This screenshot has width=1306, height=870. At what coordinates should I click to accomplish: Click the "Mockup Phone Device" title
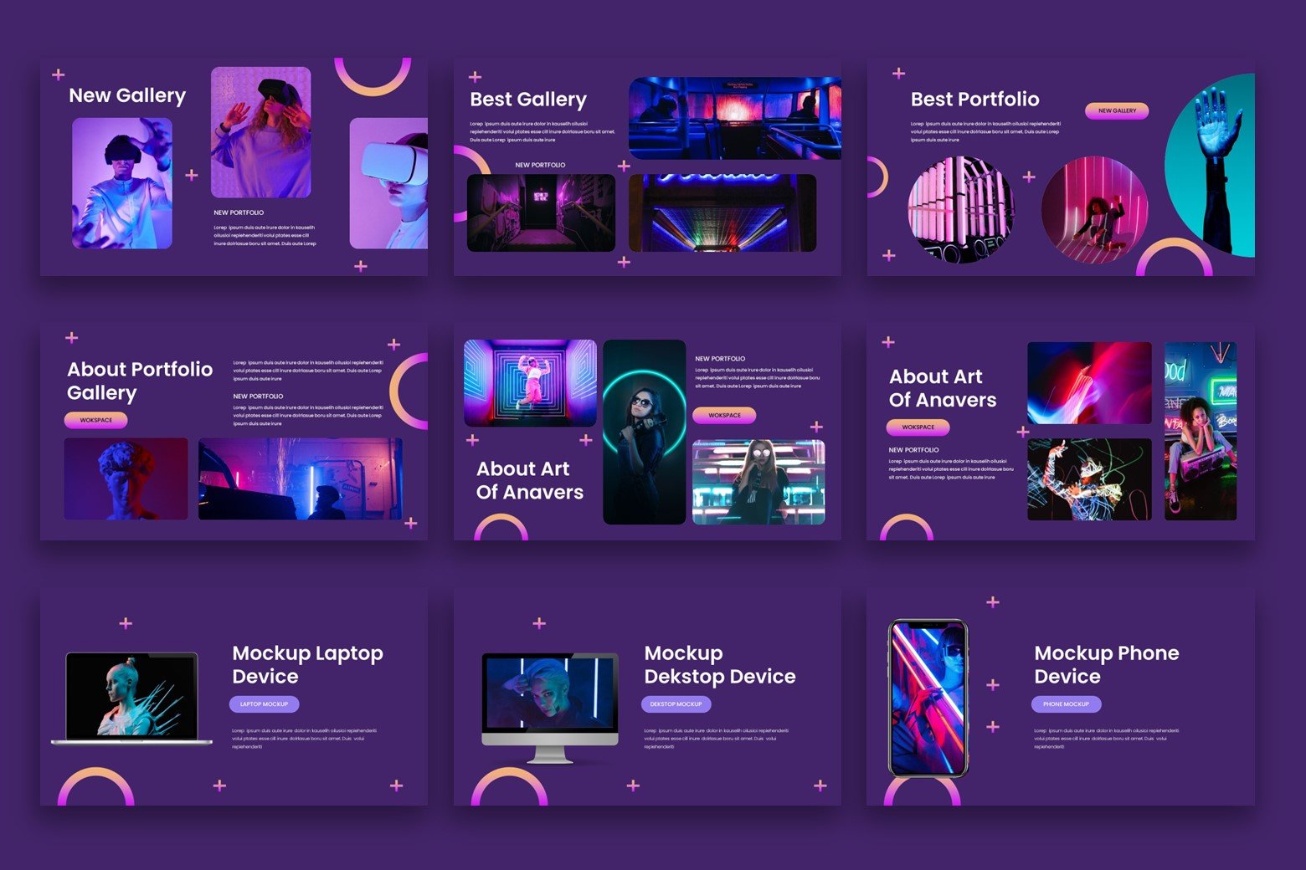tap(1106, 664)
